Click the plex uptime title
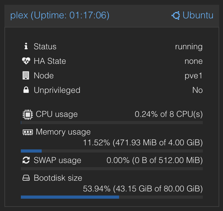The width and height of the screenshot is (223, 211). pos(60,15)
